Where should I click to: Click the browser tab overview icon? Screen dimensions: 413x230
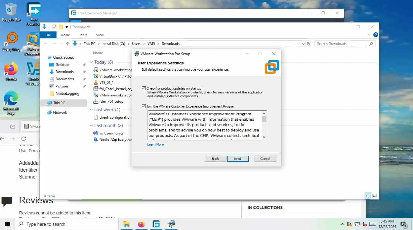click(13, 126)
